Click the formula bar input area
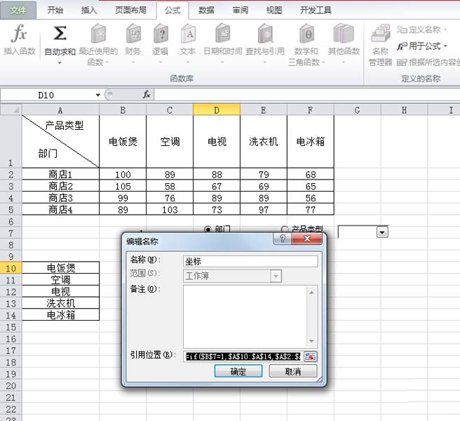The width and height of the screenshot is (460, 421). point(307,95)
